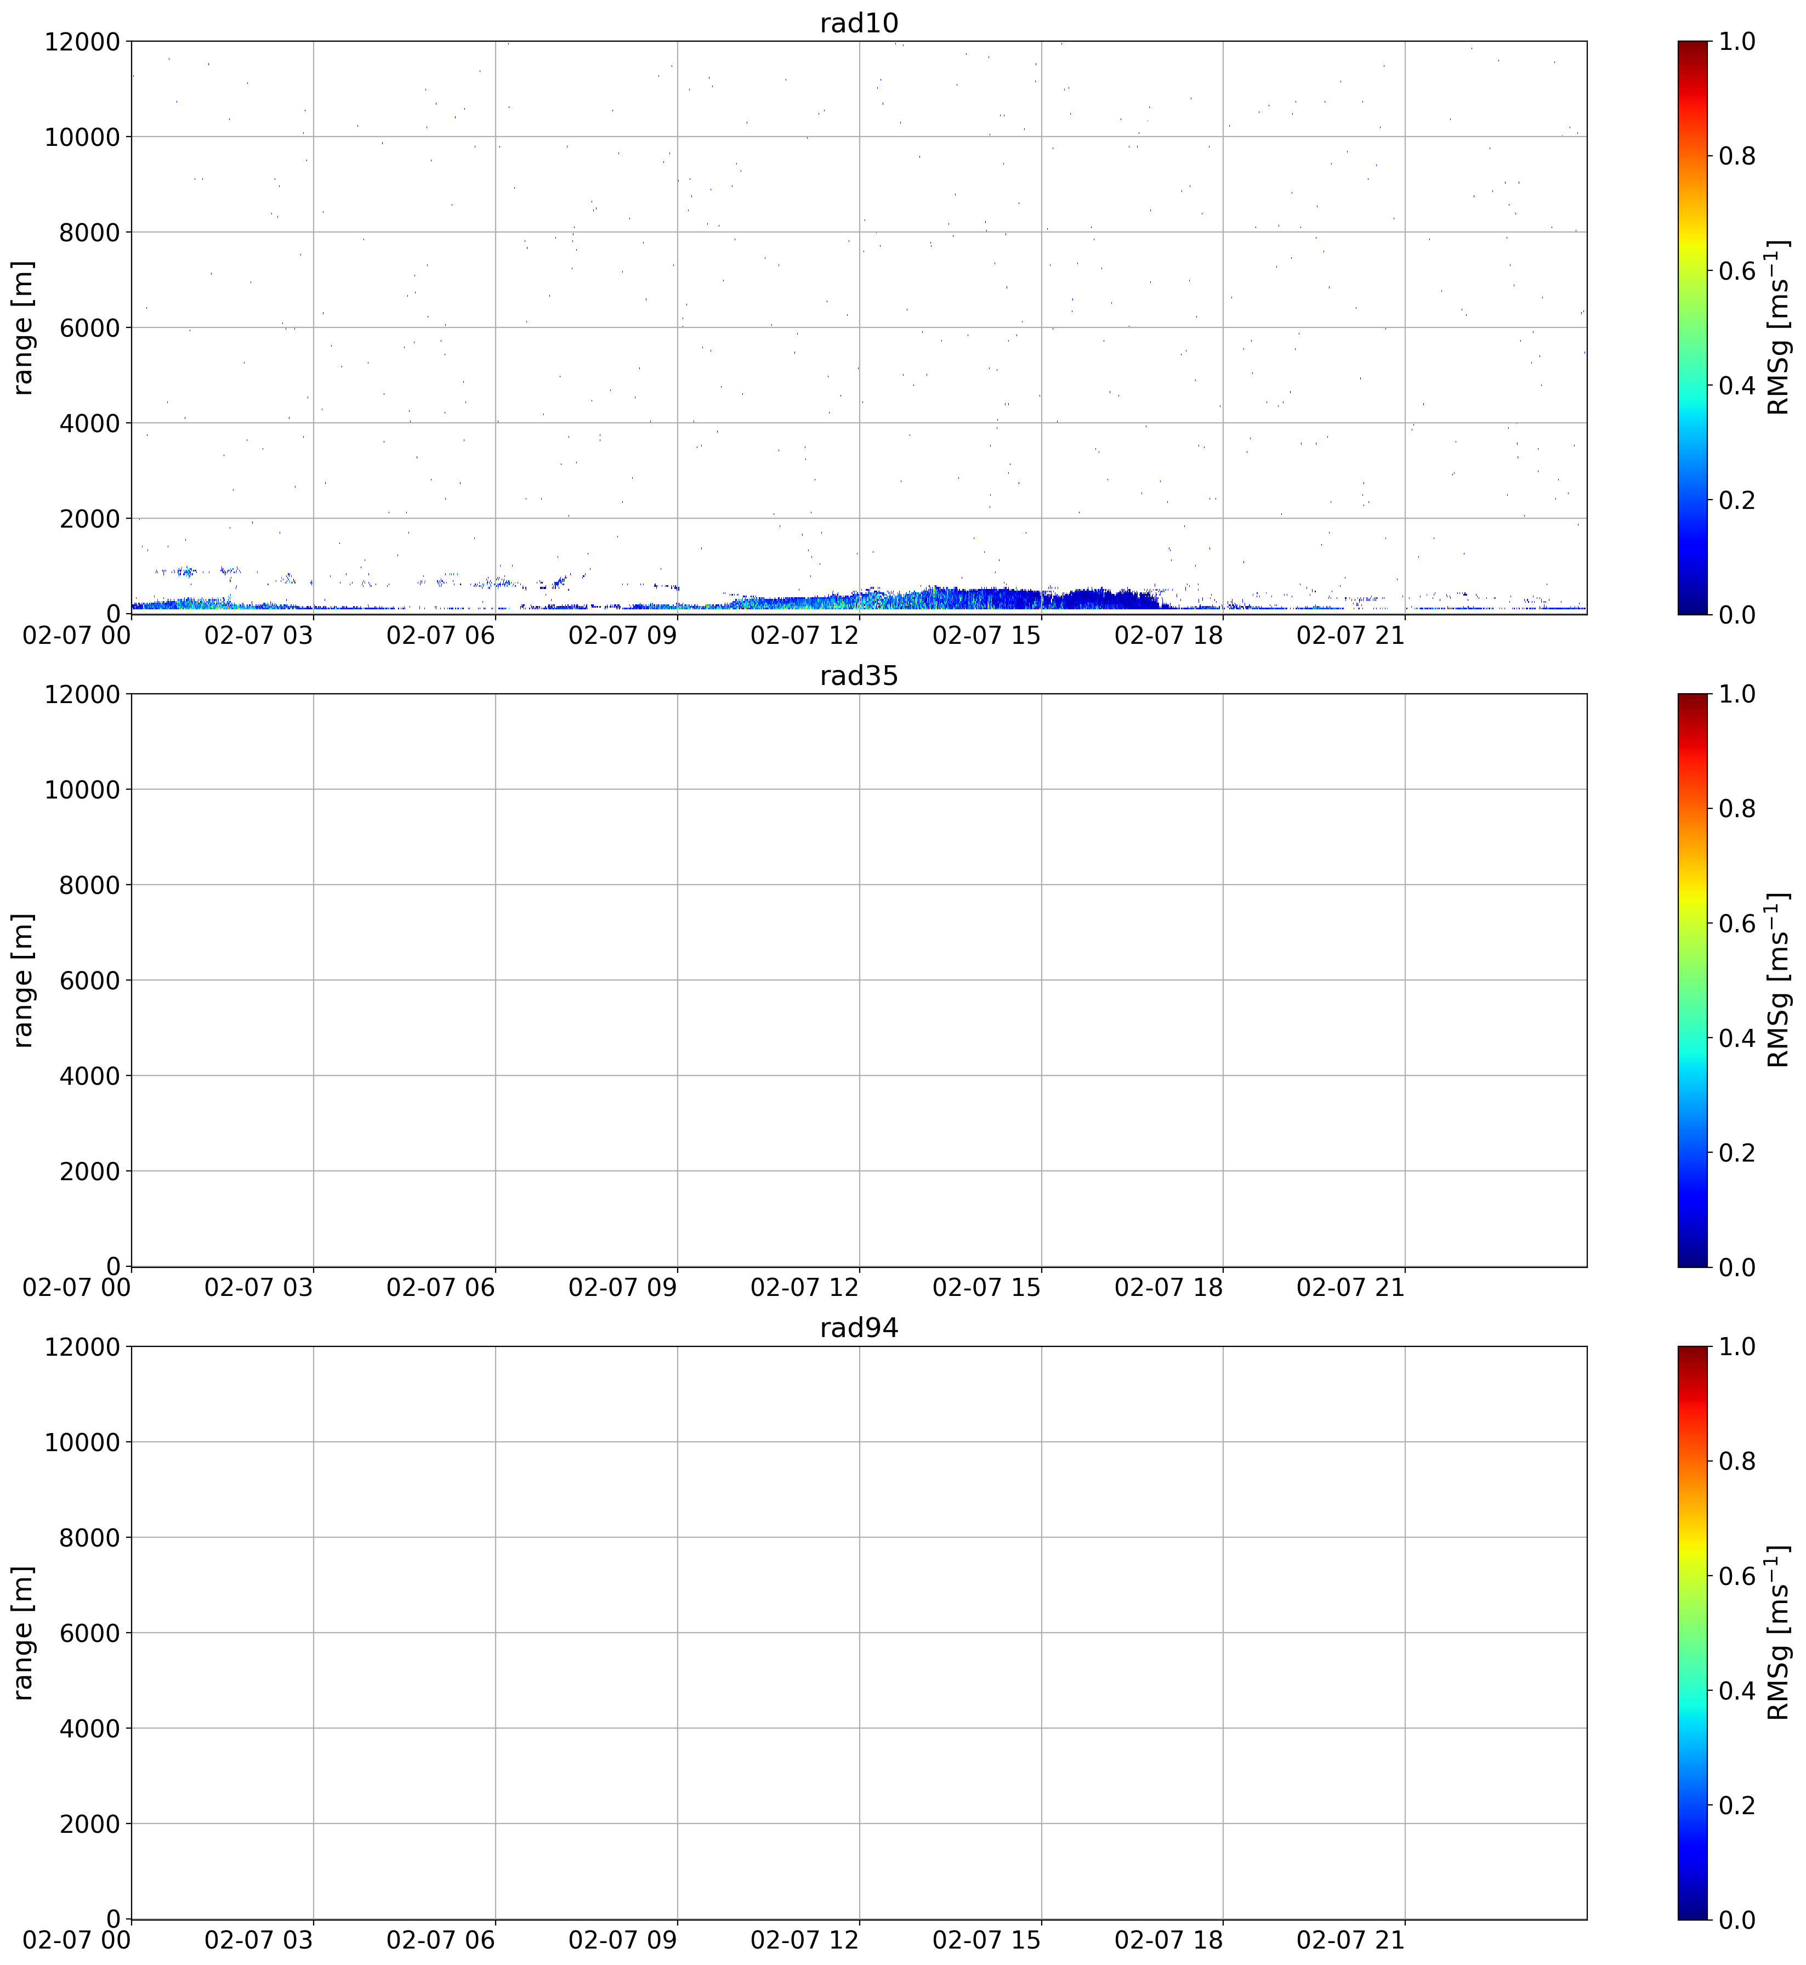The height and width of the screenshot is (1965, 1806).
Task: Click the rad35 colorbar gradient
Action: (1693, 981)
